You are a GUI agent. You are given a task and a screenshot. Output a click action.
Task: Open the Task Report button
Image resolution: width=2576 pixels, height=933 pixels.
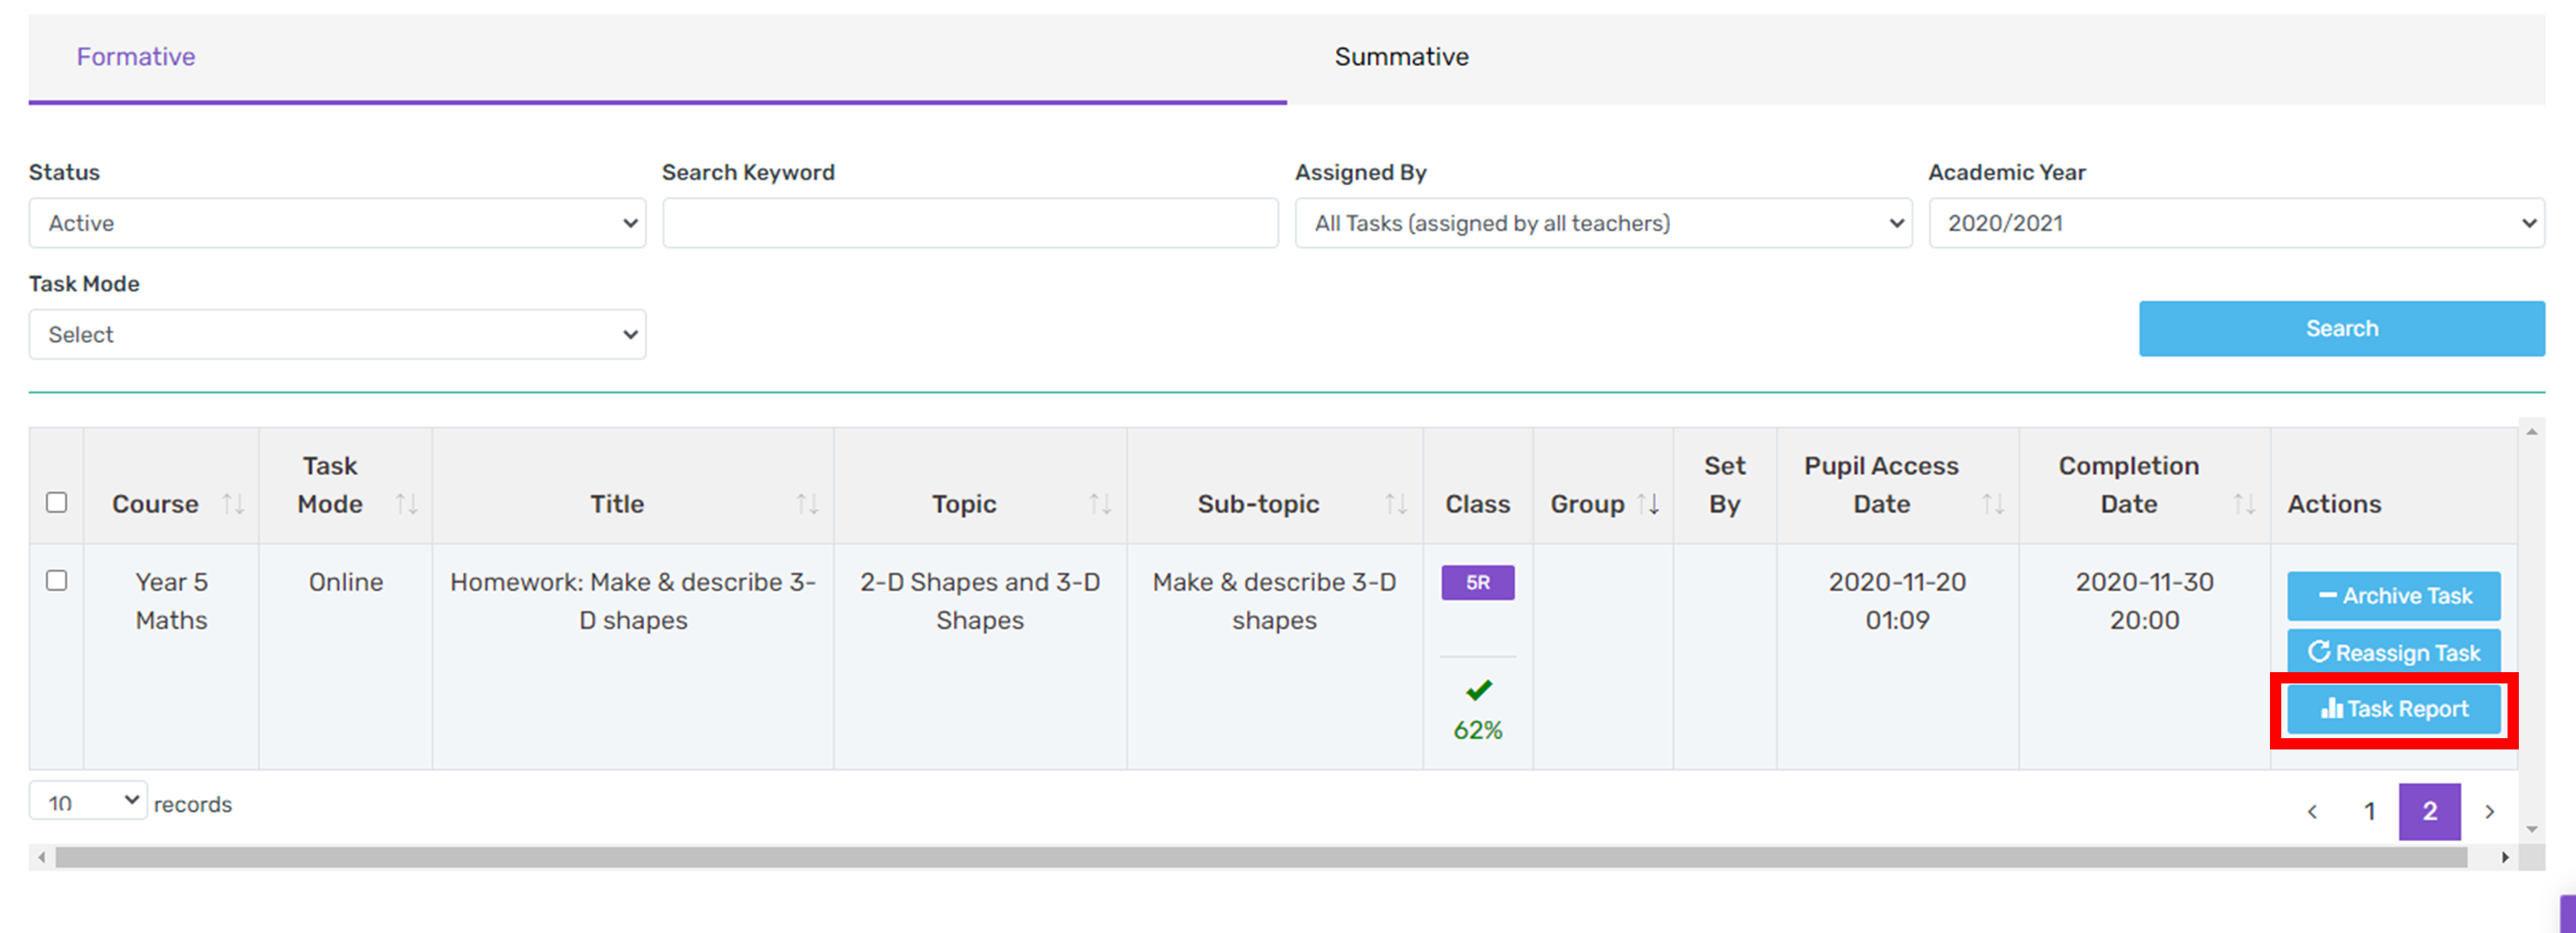[x=2393, y=709]
